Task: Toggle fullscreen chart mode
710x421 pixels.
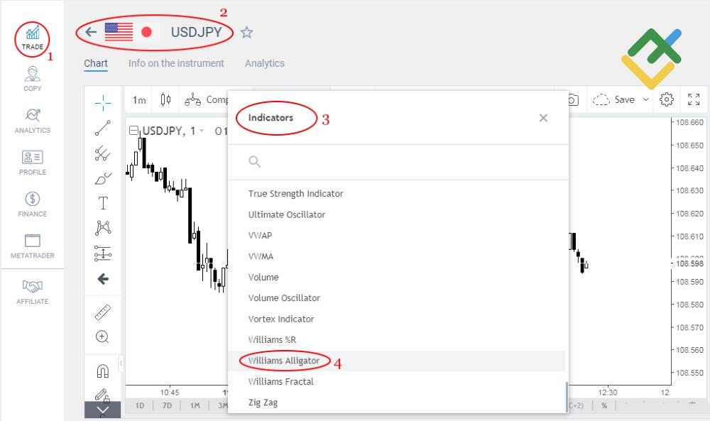Action: pyautogui.click(x=694, y=99)
